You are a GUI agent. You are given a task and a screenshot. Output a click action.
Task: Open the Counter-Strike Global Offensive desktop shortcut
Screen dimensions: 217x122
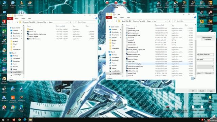coord(210,4)
